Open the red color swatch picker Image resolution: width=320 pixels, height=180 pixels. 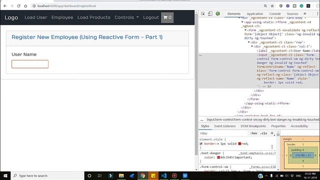tap(239, 143)
